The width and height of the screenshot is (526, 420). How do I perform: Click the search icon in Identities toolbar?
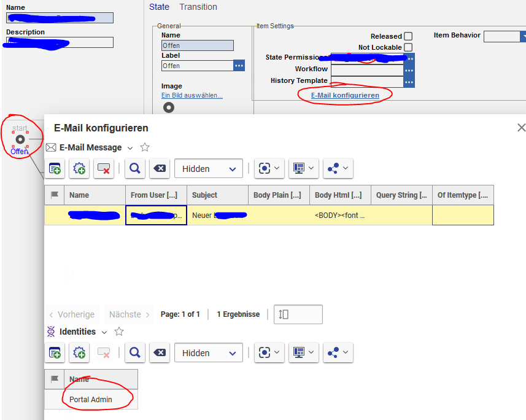[134, 352]
